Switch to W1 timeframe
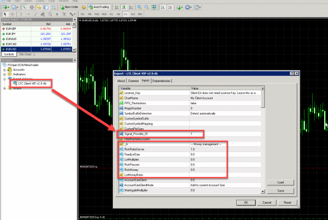The height and width of the screenshot is (220, 328). click(x=133, y=14)
